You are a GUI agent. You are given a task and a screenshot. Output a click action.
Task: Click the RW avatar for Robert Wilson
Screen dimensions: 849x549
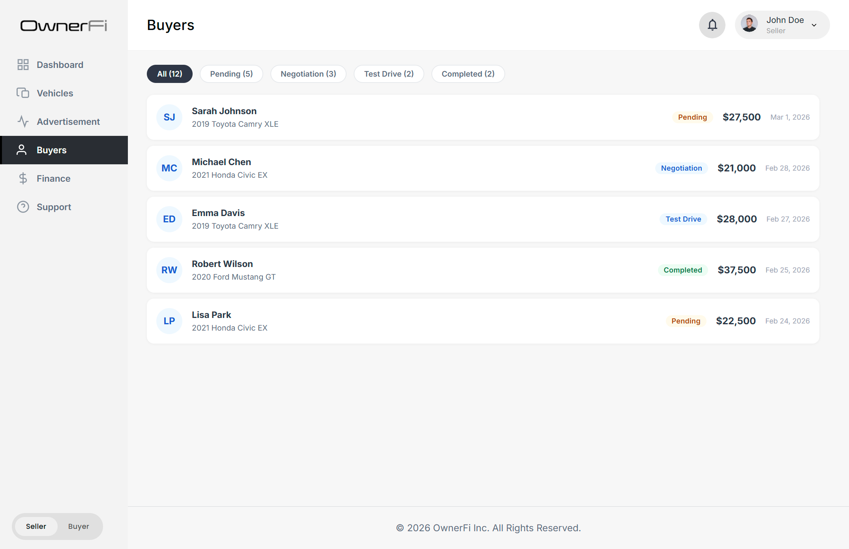pyautogui.click(x=169, y=270)
